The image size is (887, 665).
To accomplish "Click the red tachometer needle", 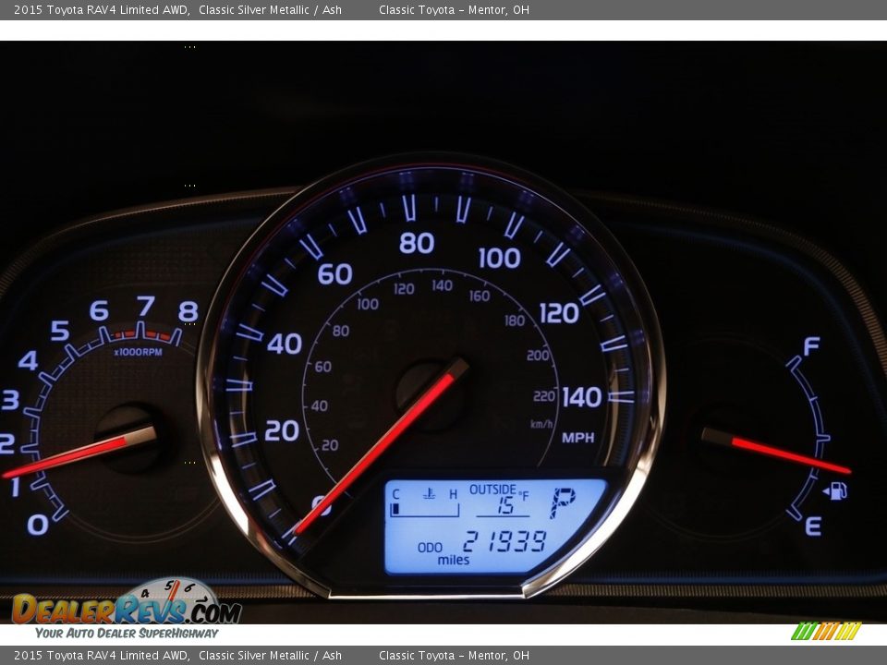I will pos(74,454).
